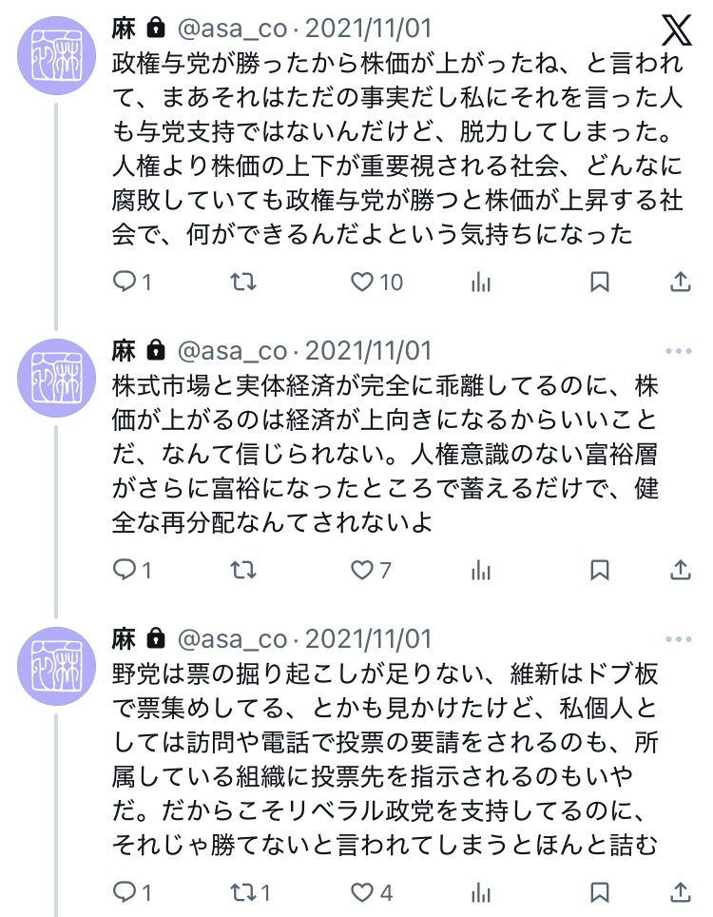Image resolution: width=713 pixels, height=917 pixels.
Task: Open more options on second tweet
Action: [679, 351]
